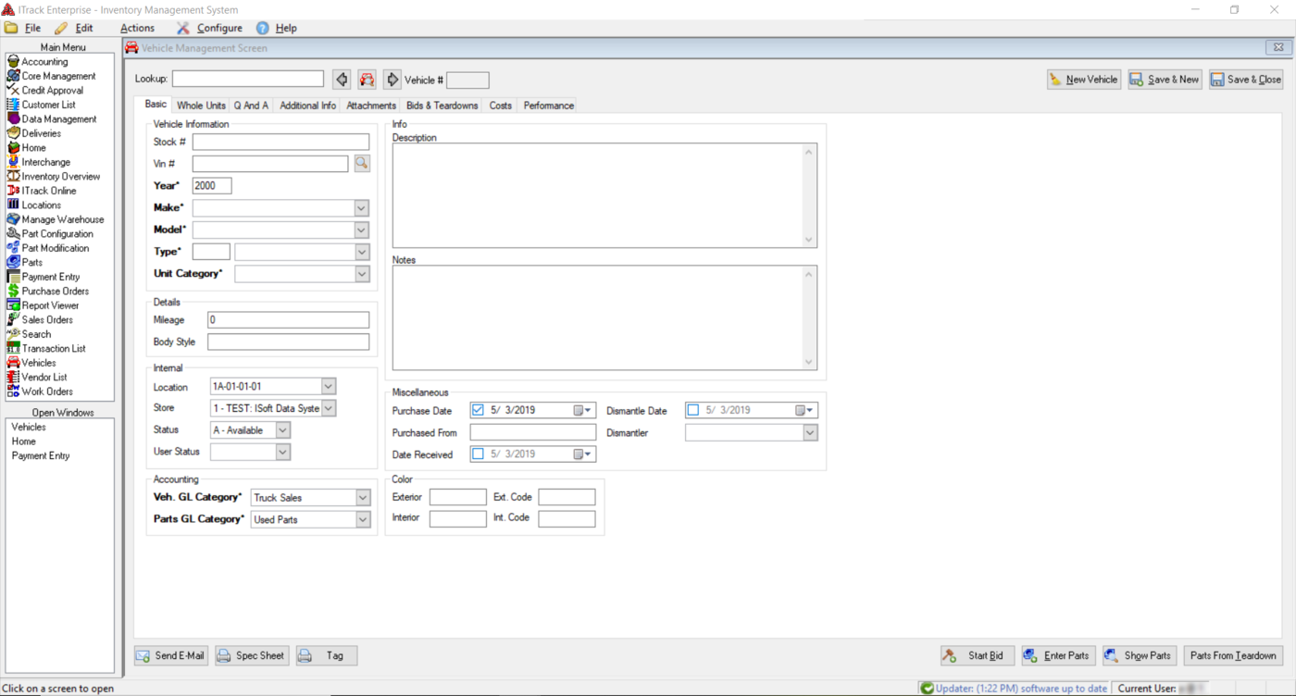The image size is (1296, 696).
Task: Open the Veh. GL Category dropdown showing Truck Sales
Action: coord(364,497)
